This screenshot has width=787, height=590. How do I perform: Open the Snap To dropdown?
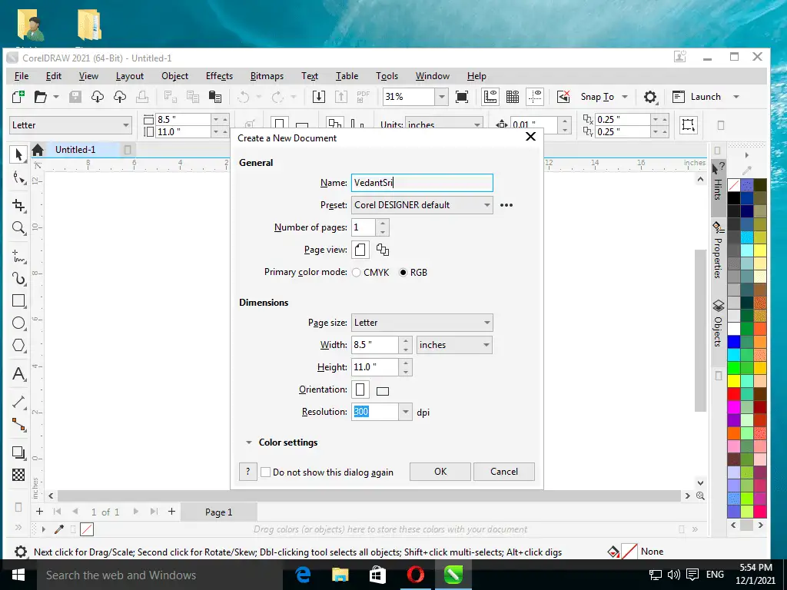pos(625,97)
